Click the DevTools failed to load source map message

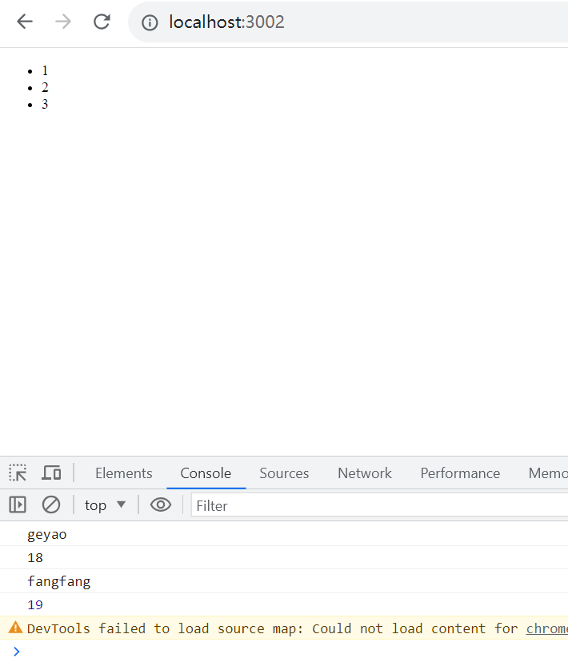click(x=272, y=628)
